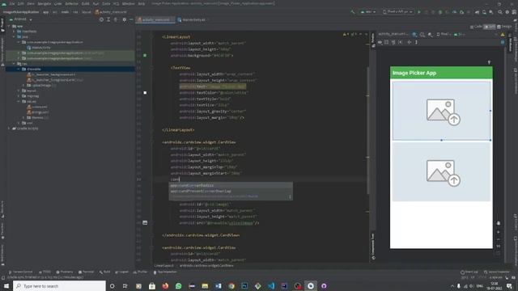Open the Build tool window
518x291 pixels.
[x=104, y=272]
